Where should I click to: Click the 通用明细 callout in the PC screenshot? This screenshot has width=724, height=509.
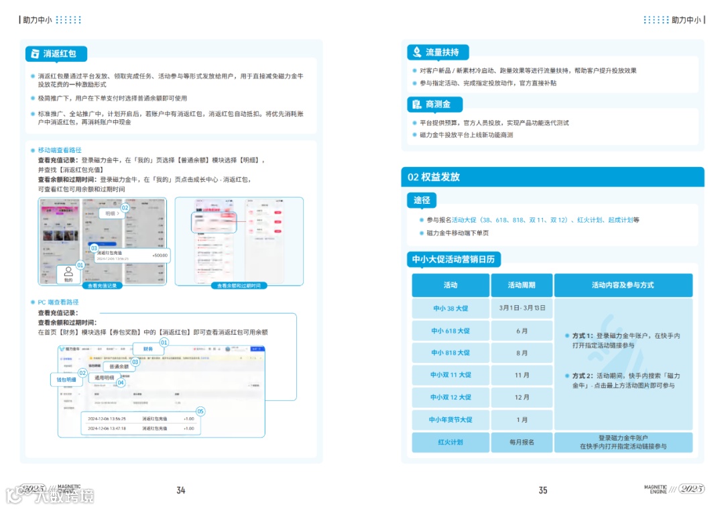tap(104, 378)
